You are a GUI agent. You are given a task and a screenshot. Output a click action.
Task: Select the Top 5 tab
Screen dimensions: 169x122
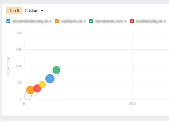[x=14, y=11]
